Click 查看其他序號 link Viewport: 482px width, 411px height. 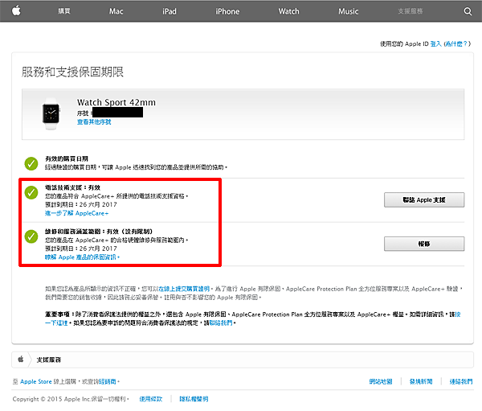[94, 122]
